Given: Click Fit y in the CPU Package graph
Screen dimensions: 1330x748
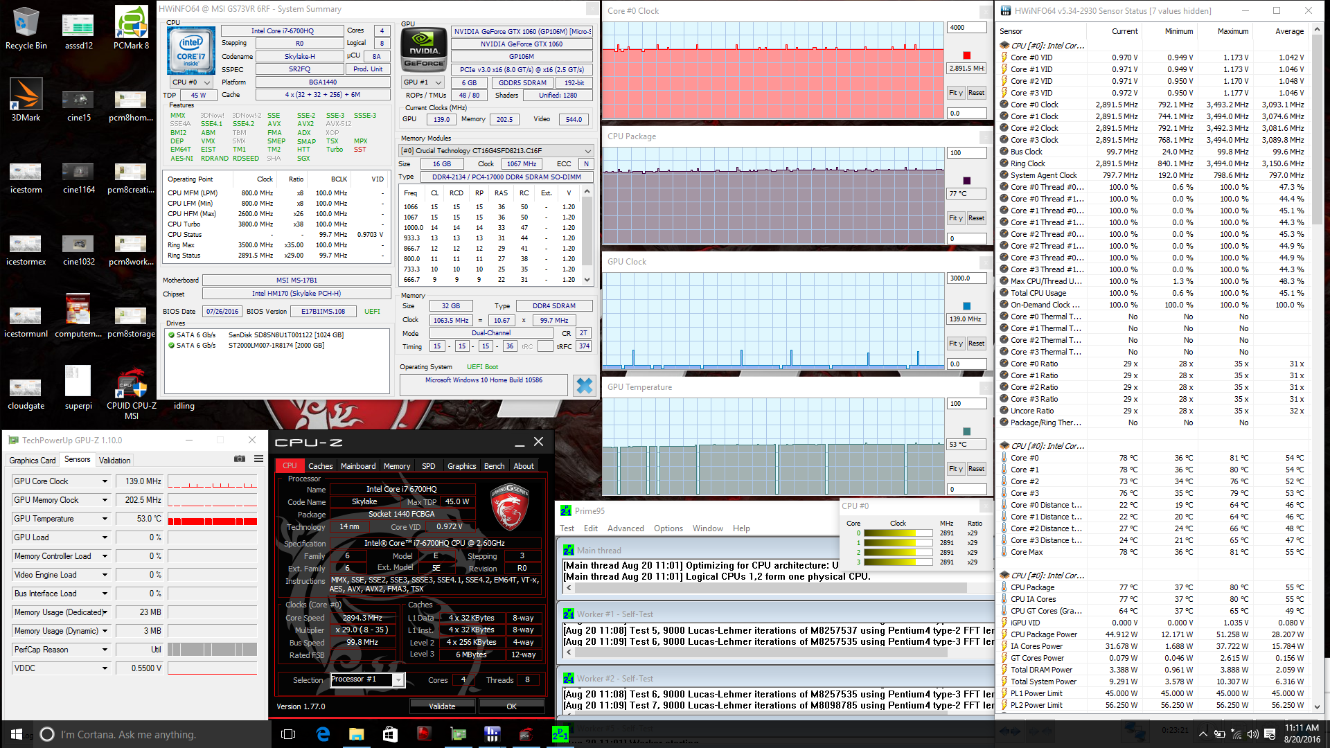Looking at the screenshot, I should pos(956,218).
